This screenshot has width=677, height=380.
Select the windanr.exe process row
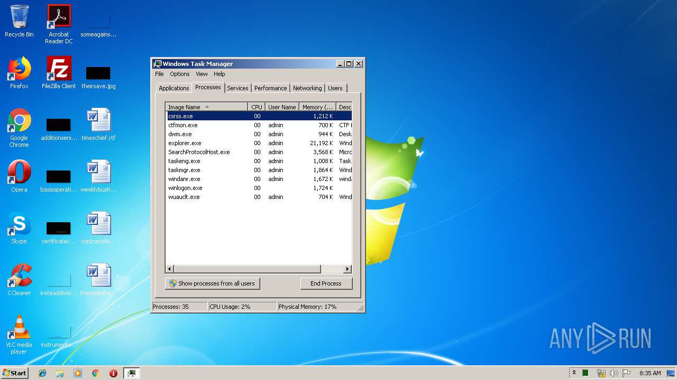[259, 179]
